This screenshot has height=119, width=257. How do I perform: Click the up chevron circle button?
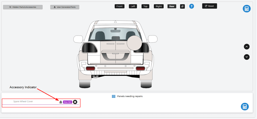247,47
